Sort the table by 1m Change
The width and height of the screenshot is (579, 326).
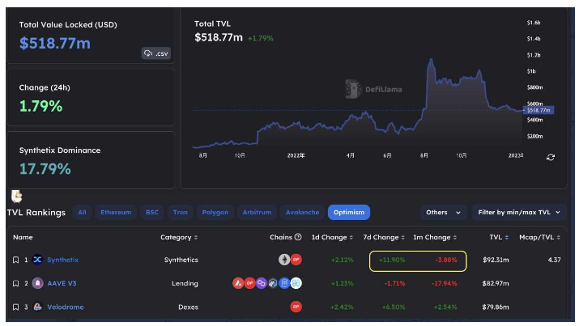click(435, 238)
